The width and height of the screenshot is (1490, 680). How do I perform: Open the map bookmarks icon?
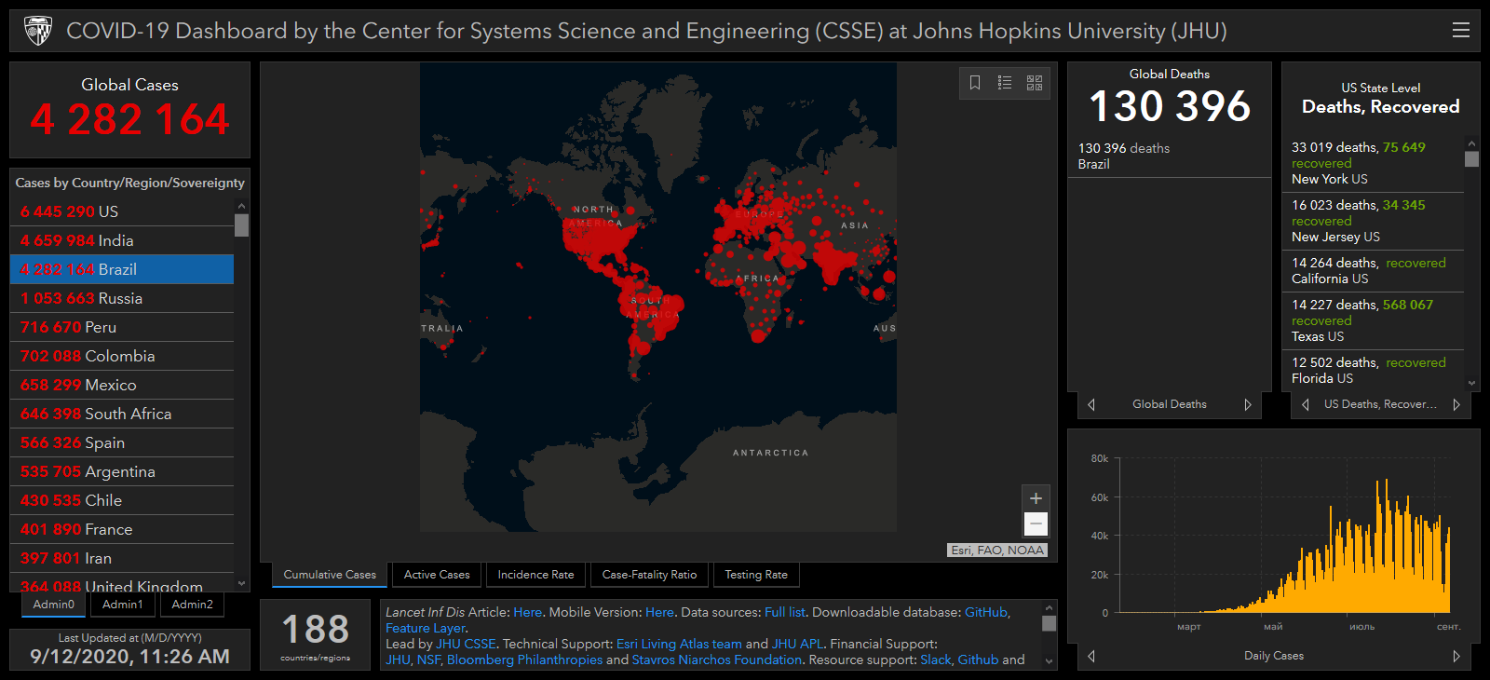975,83
